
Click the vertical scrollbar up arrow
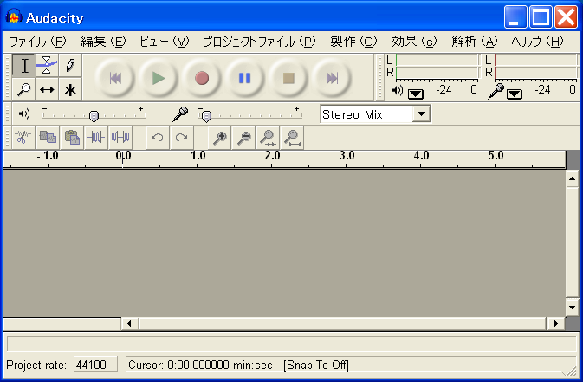(572, 179)
